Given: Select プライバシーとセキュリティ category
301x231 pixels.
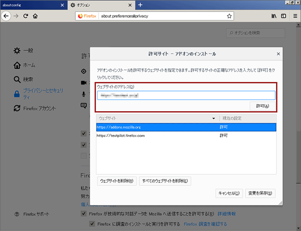Looking at the screenshot, I should [38, 94].
